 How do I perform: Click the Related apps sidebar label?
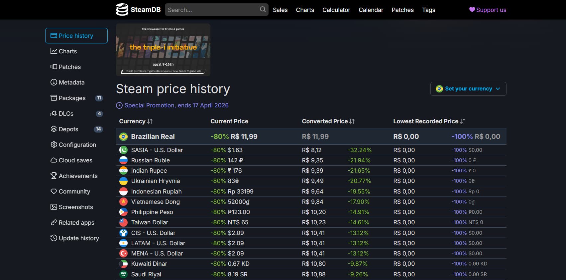click(76, 223)
